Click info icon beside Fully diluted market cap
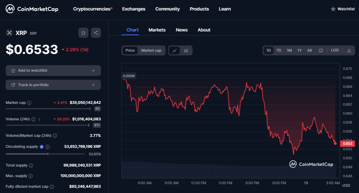 tap(52, 187)
